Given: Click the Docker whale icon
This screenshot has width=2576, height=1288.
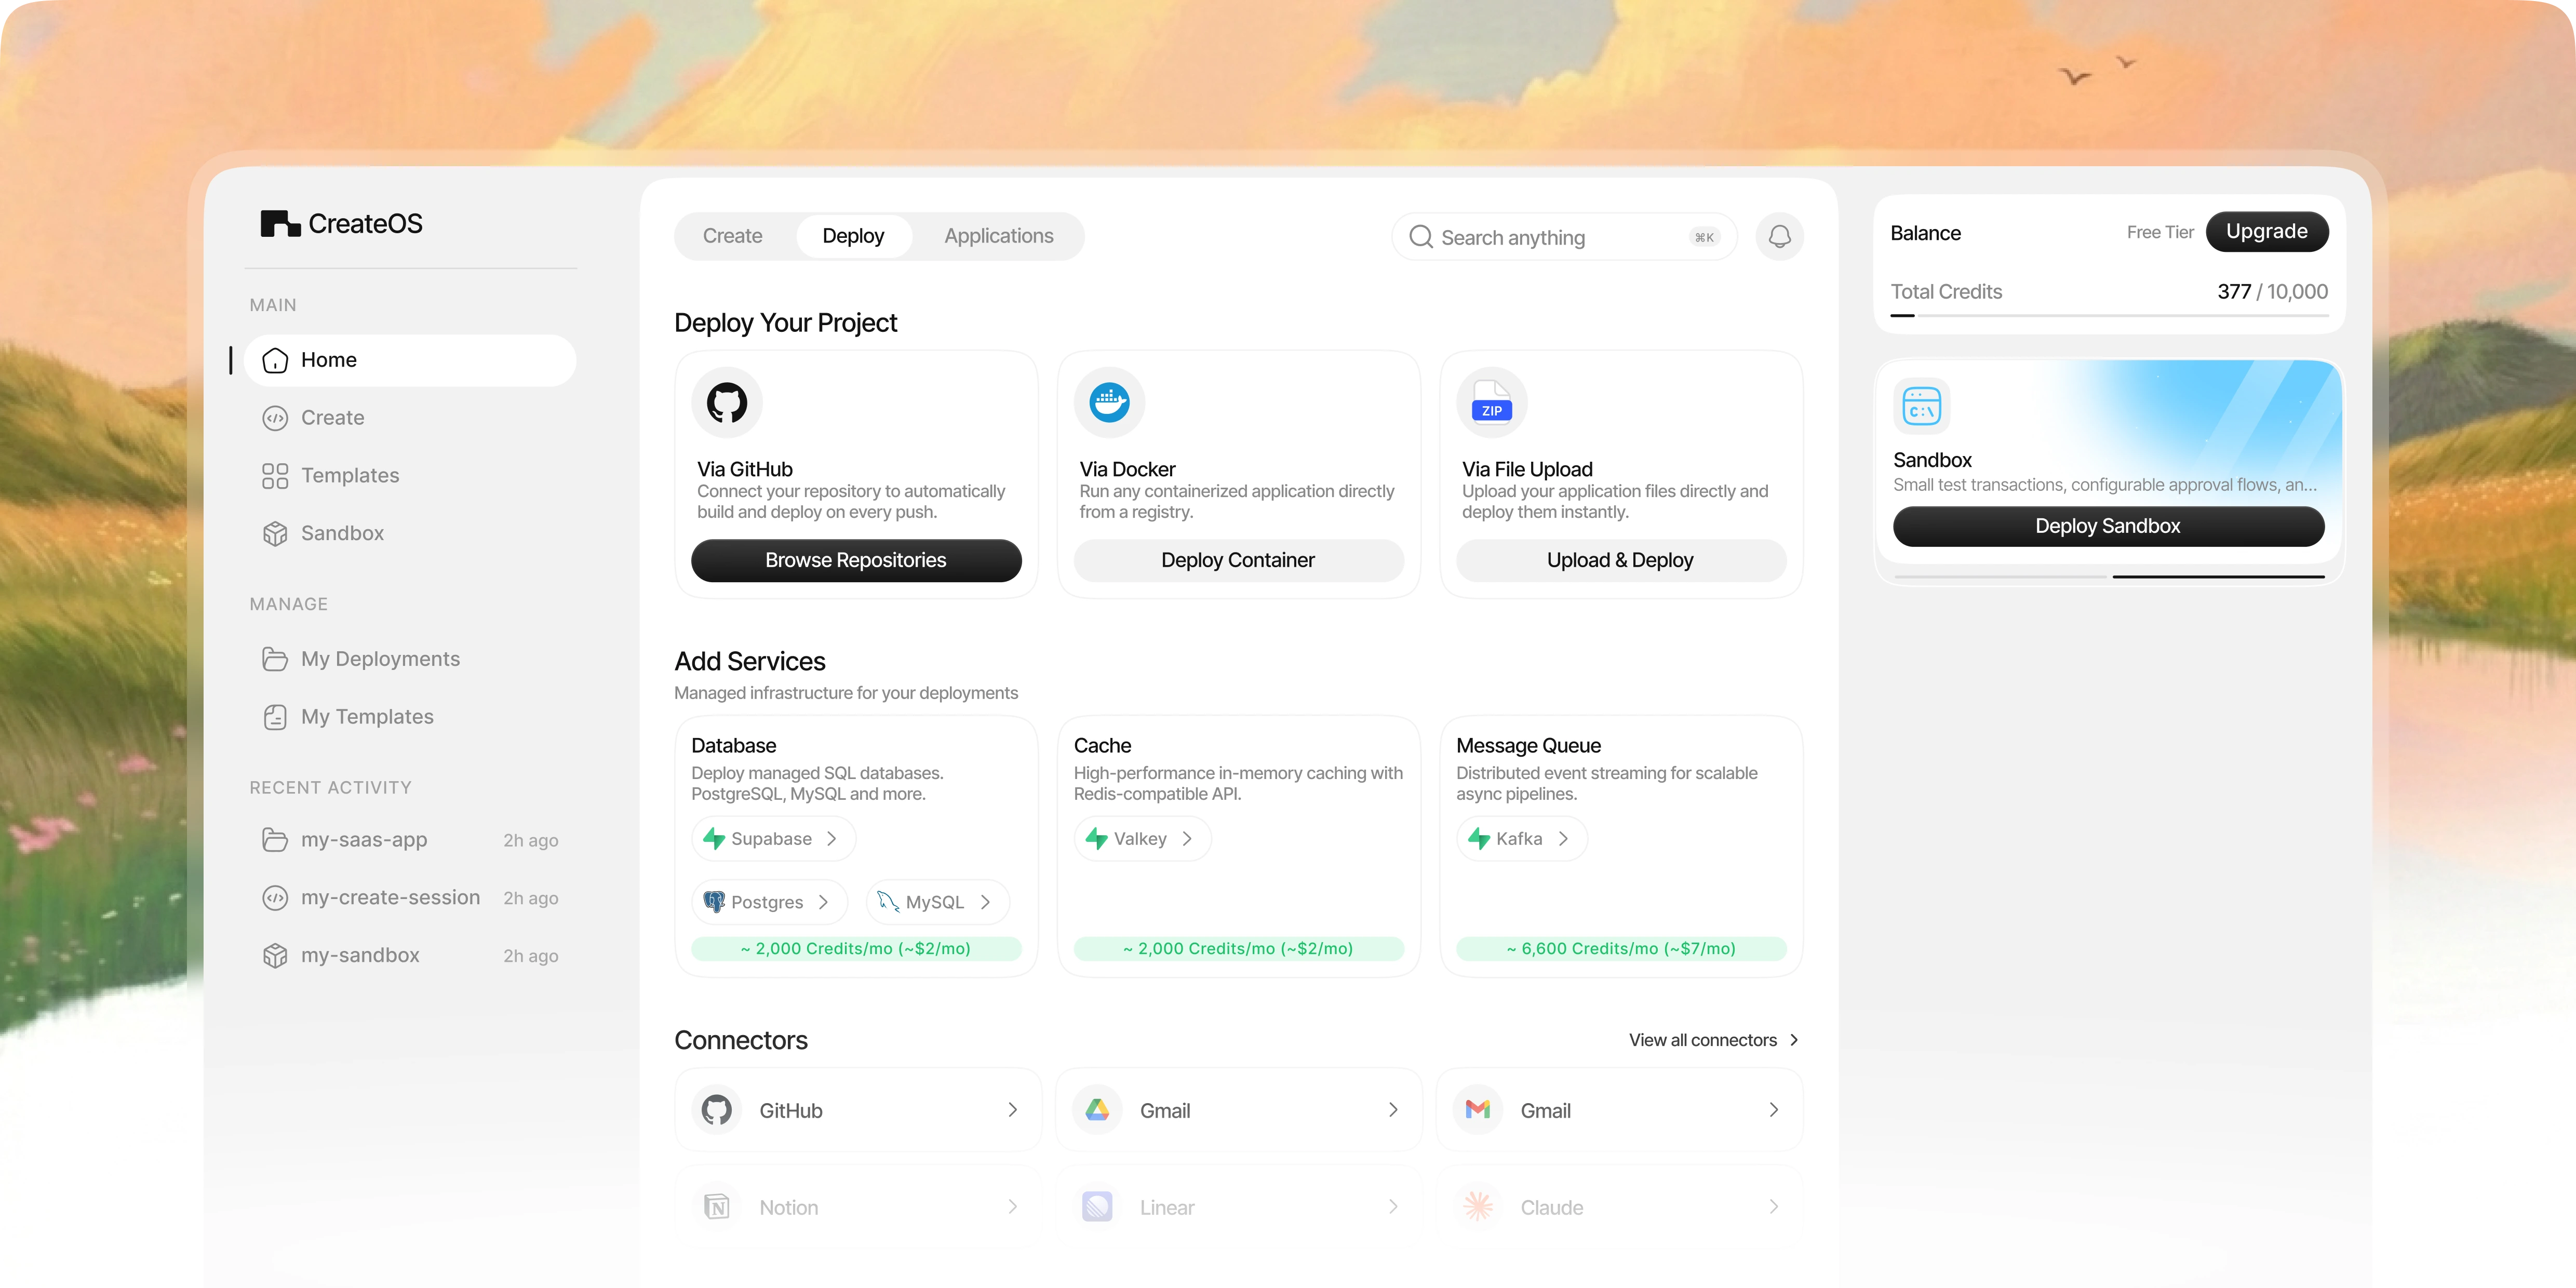Looking at the screenshot, I should pos(1108,402).
